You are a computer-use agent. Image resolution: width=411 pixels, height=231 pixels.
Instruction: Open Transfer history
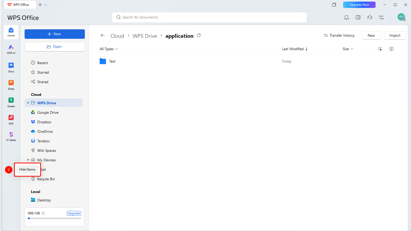339,35
